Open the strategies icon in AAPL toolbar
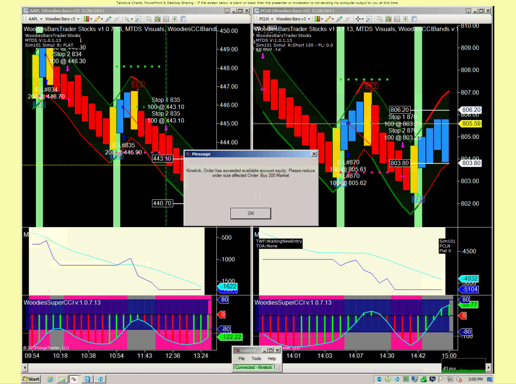The image size is (516, 384). (166, 19)
